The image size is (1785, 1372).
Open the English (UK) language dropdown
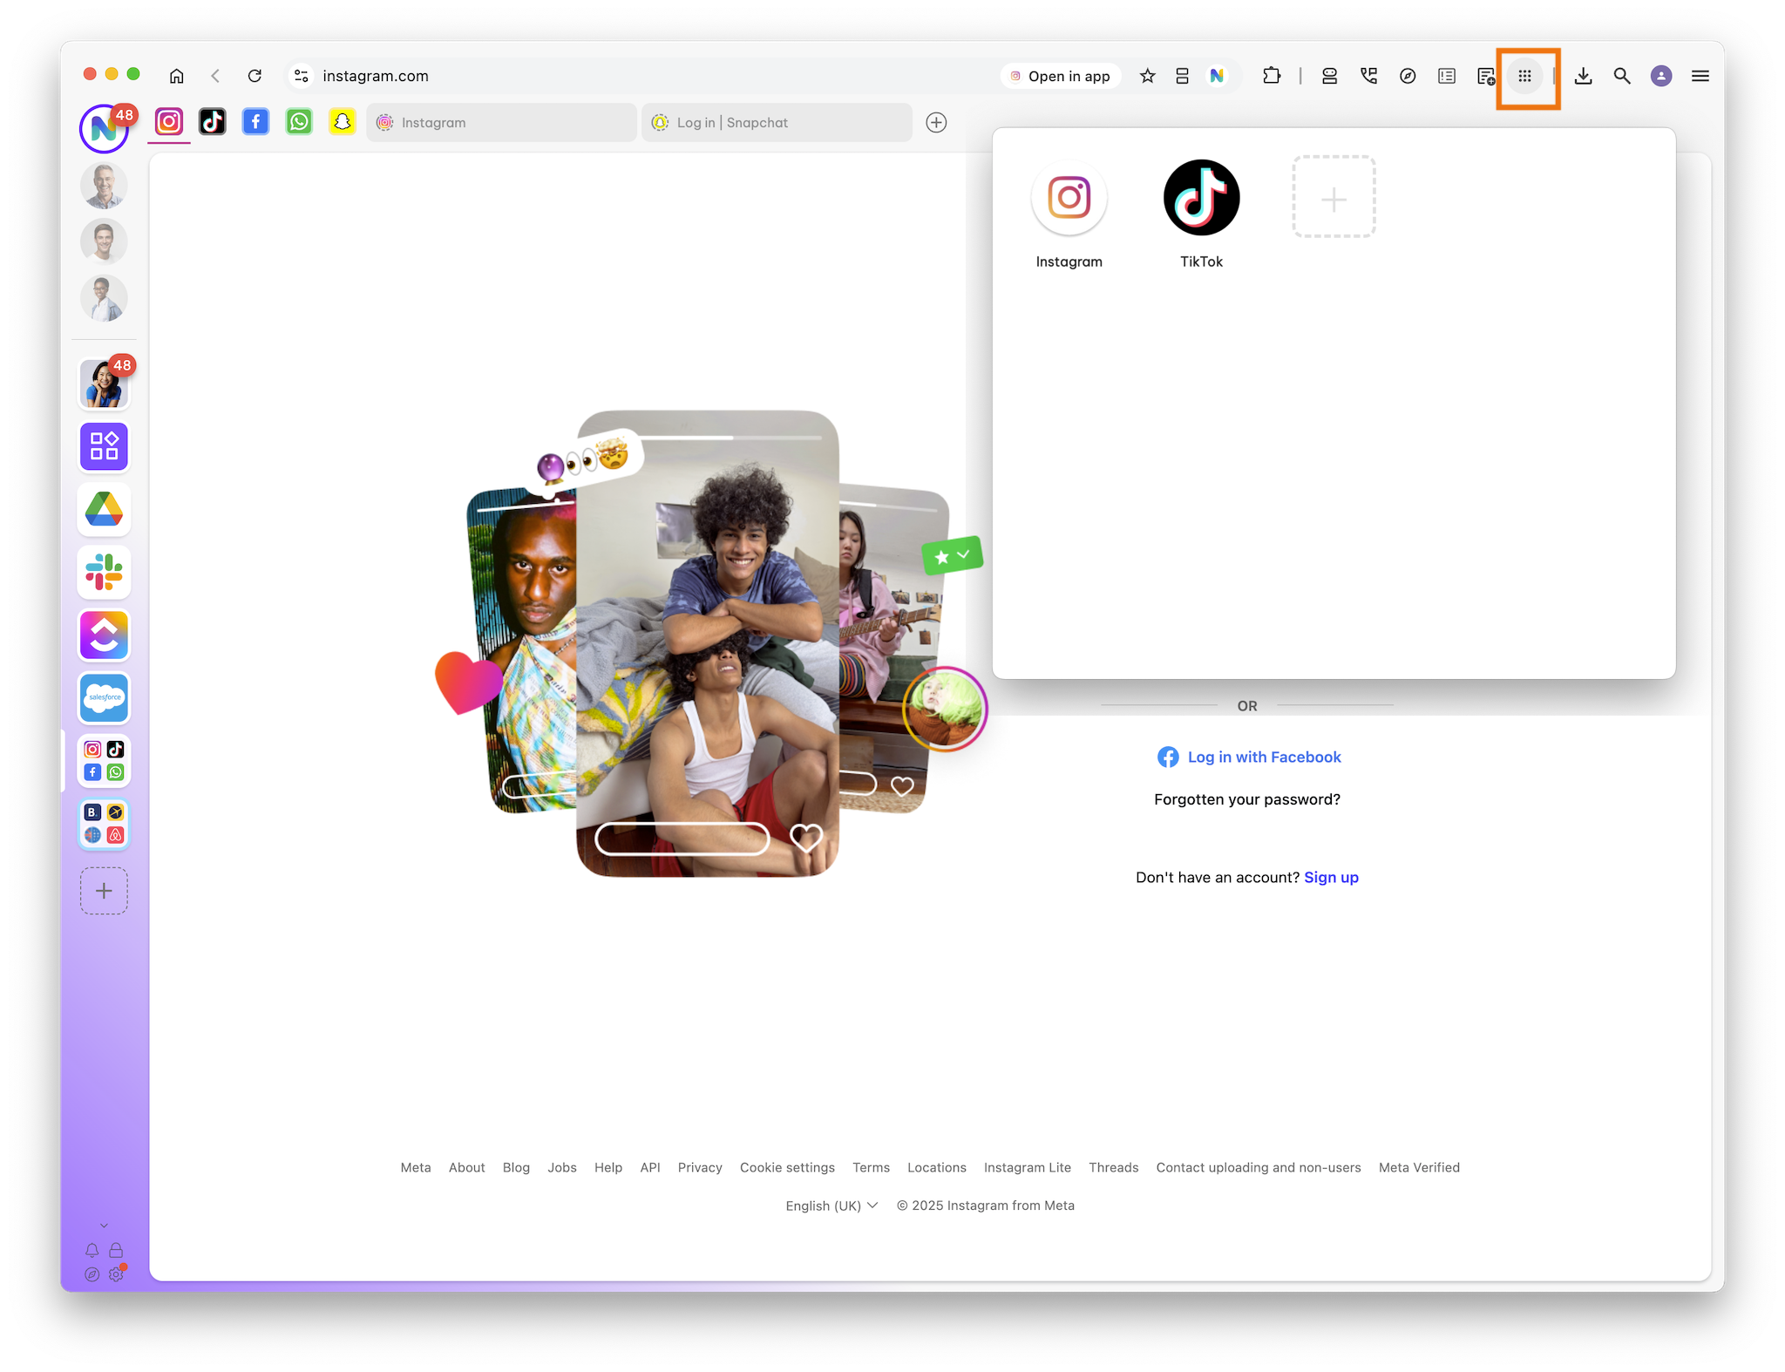click(x=831, y=1205)
